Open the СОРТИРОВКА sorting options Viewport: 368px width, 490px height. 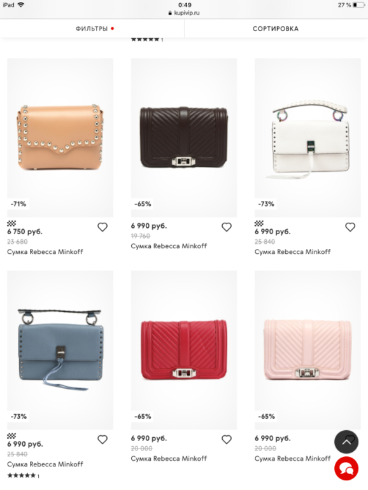(x=276, y=29)
